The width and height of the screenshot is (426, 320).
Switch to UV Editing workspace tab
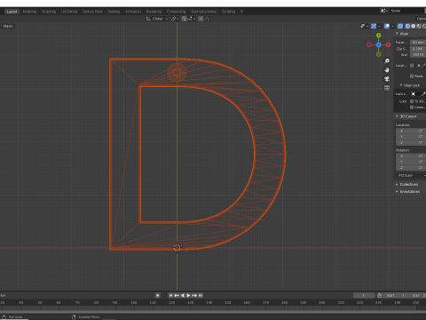click(69, 12)
